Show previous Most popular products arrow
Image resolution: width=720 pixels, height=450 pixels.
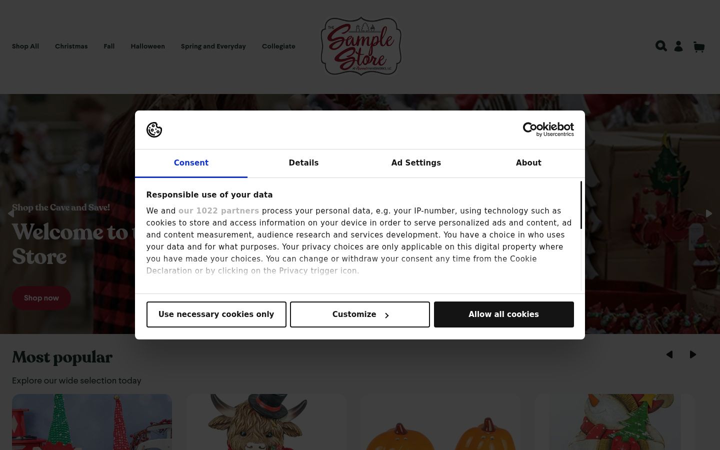tap(669, 354)
